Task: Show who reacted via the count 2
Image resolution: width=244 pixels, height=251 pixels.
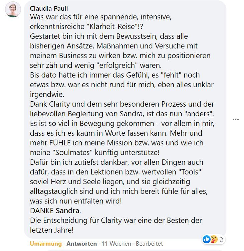Action: click(x=221, y=239)
